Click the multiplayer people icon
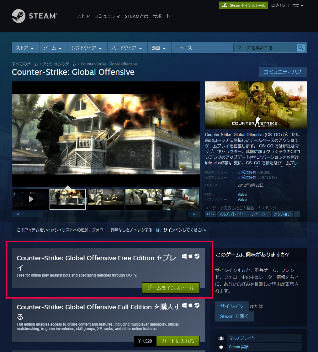 (x=221, y=338)
